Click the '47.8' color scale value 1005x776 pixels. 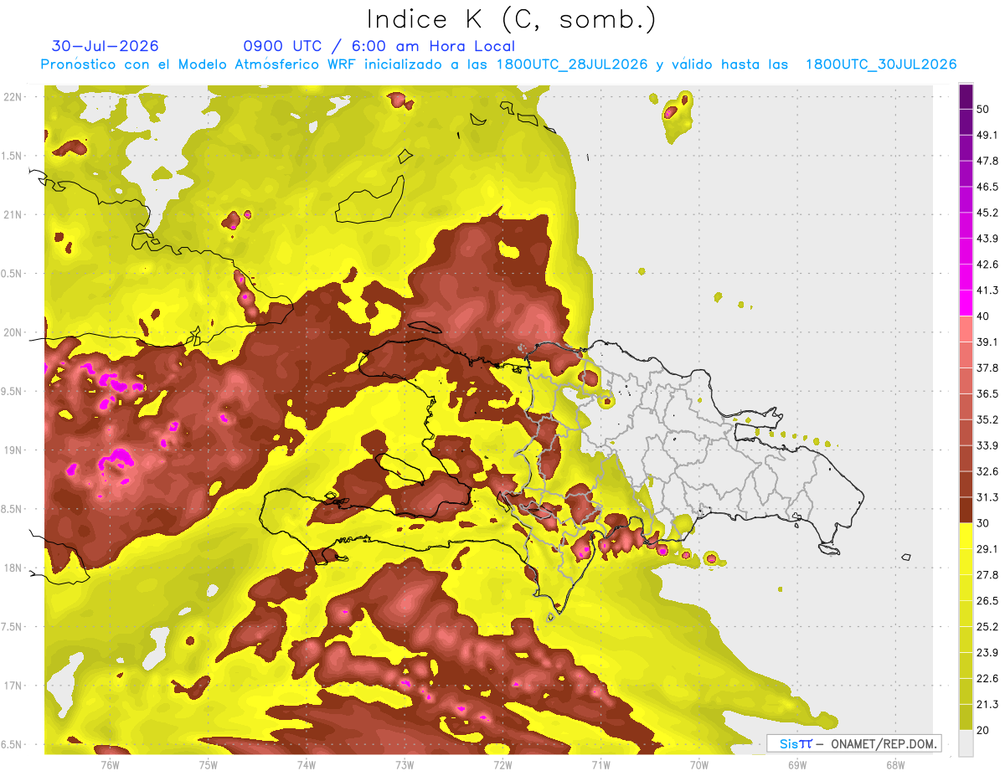coord(987,161)
